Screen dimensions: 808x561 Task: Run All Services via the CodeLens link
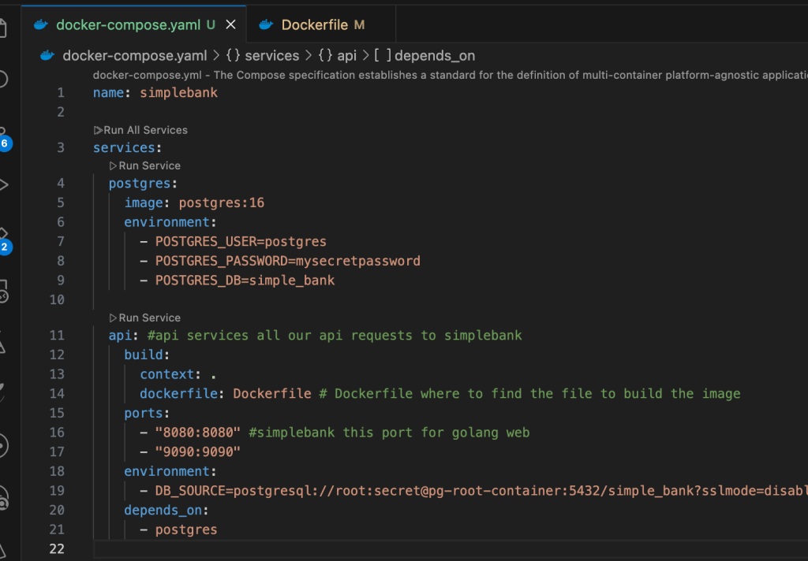pyautogui.click(x=140, y=130)
